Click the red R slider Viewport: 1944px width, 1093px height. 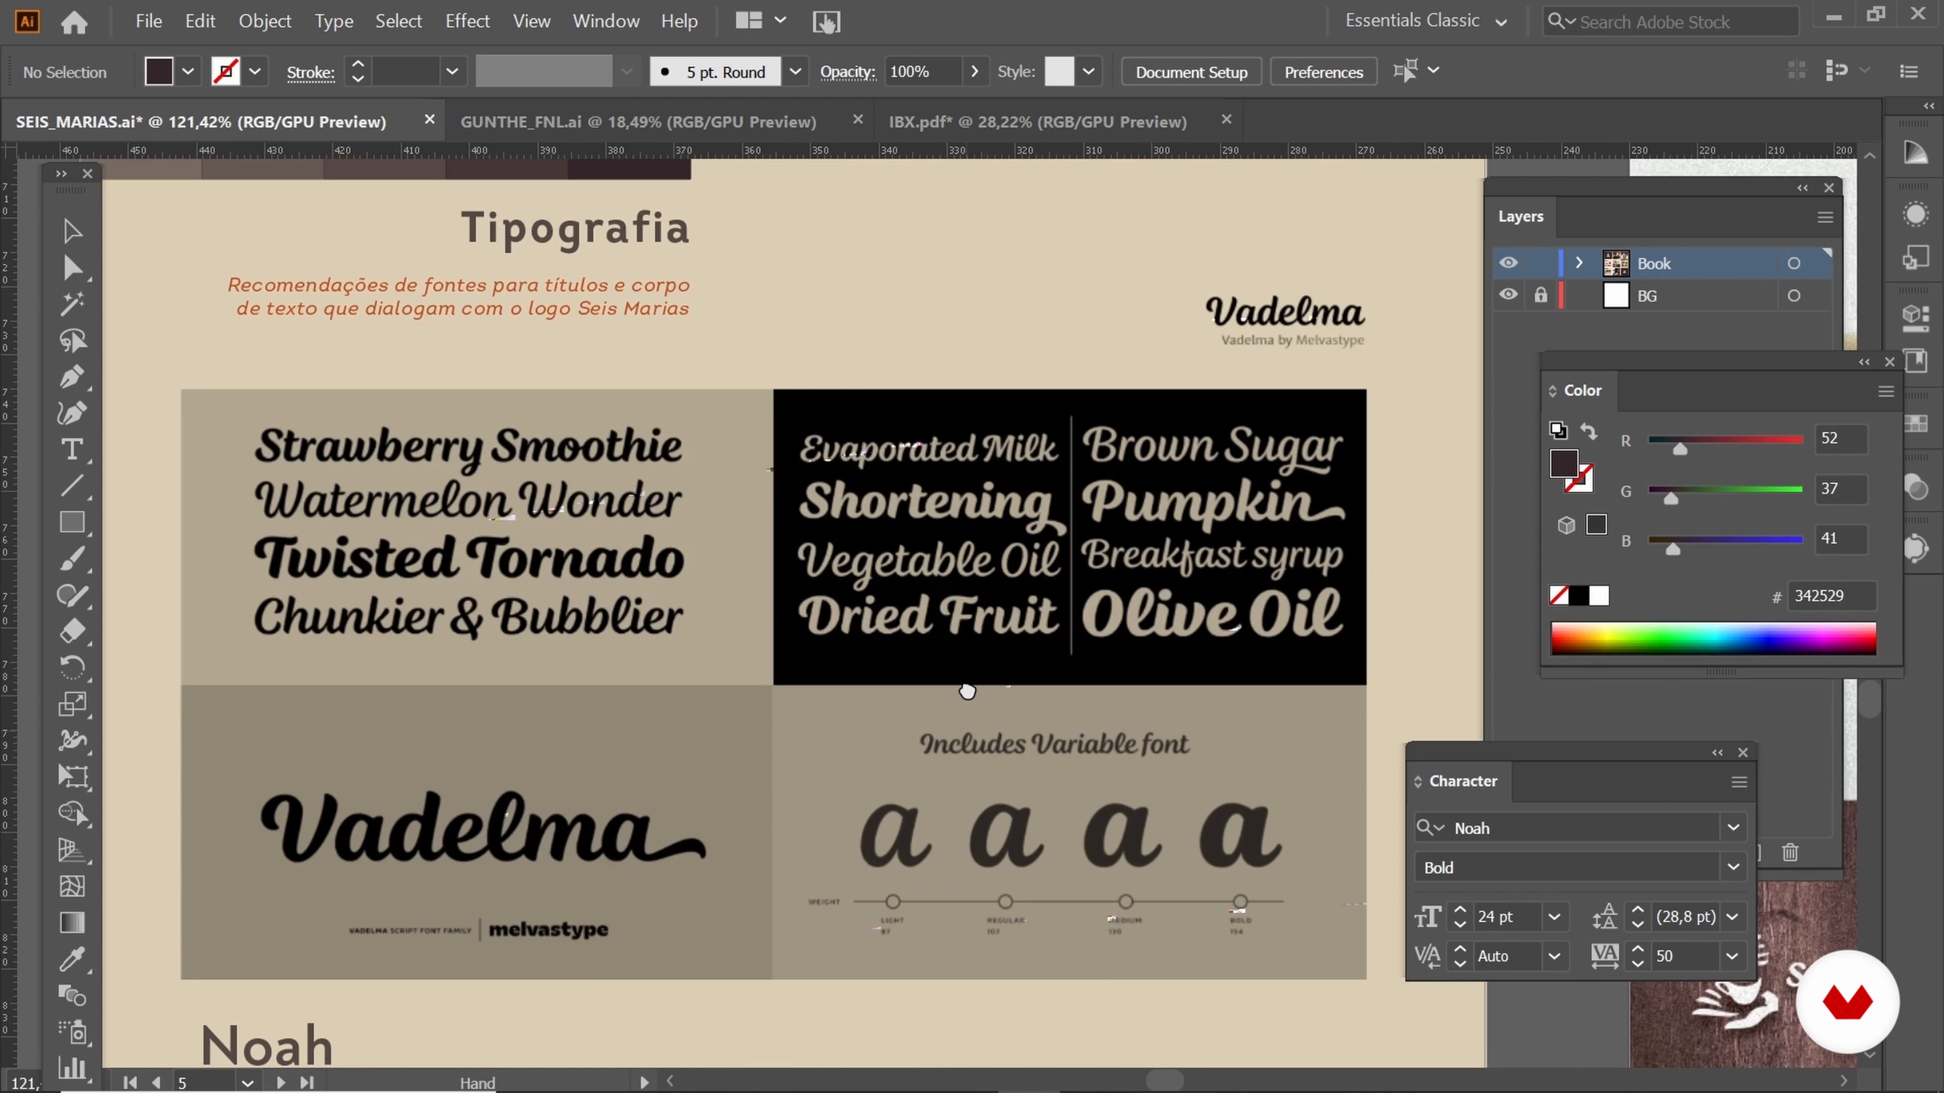[x=1725, y=440]
